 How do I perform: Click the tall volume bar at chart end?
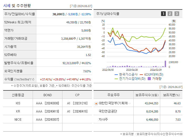click(165, 64)
